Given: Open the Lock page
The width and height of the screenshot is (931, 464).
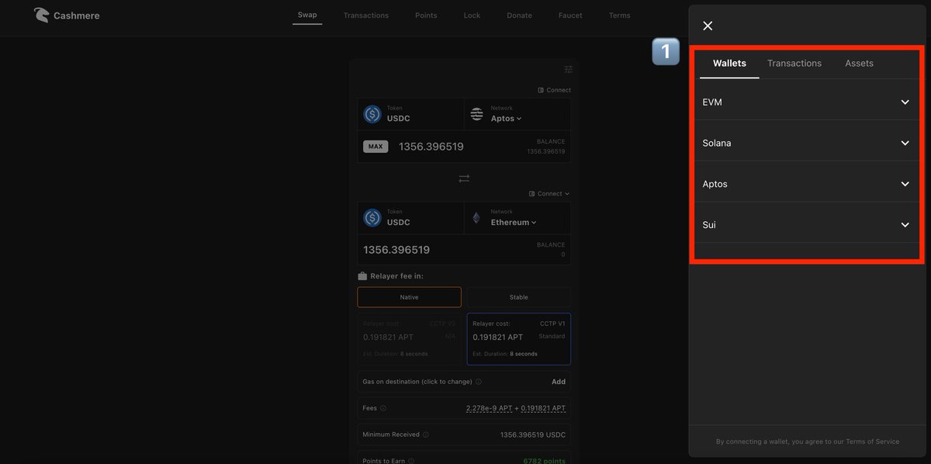Looking at the screenshot, I should pos(472,16).
